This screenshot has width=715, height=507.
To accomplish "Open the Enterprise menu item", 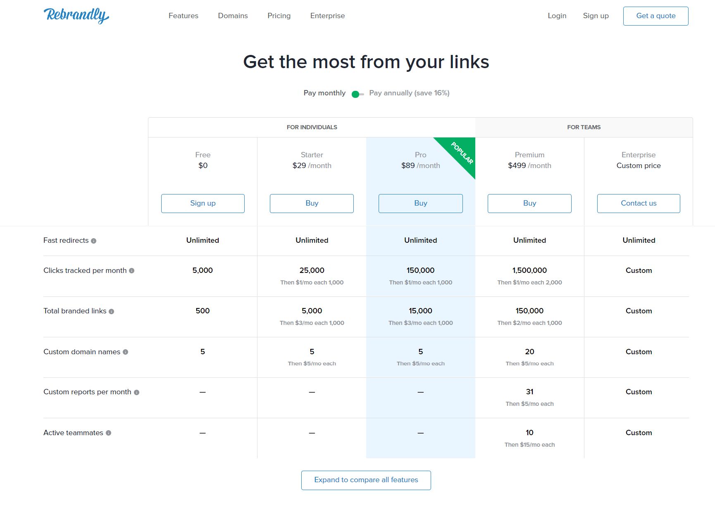I will tap(327, 16).
